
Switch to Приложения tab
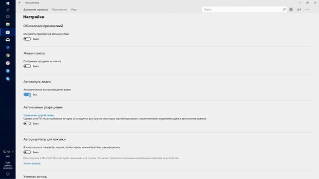[x=59, y=9]
